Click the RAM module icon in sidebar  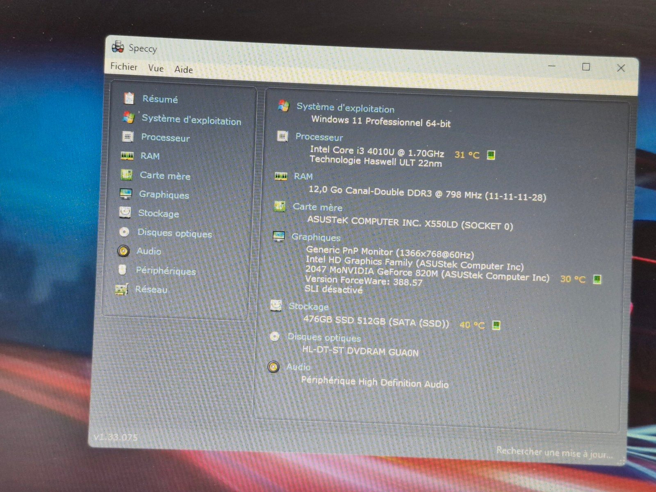coord(127,156)
